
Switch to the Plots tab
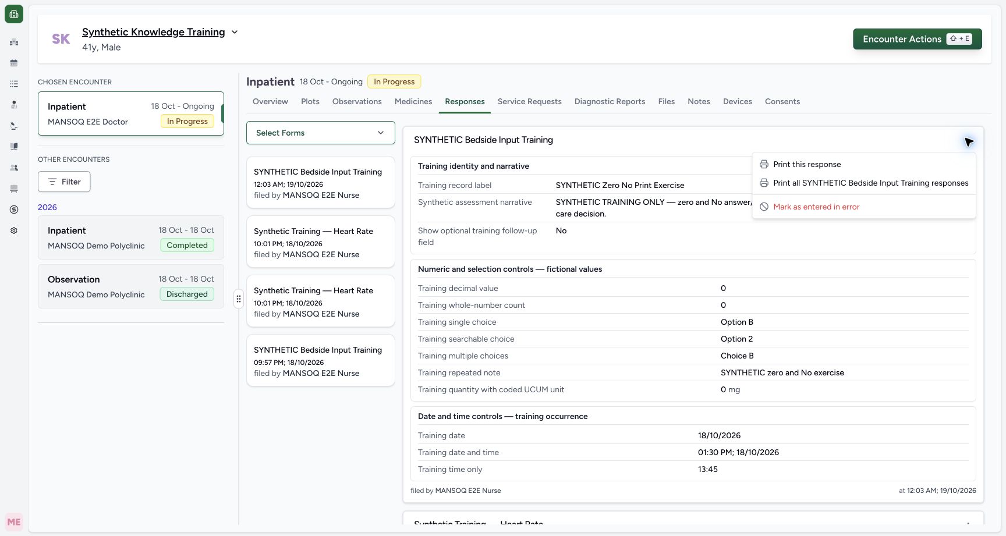310,101
